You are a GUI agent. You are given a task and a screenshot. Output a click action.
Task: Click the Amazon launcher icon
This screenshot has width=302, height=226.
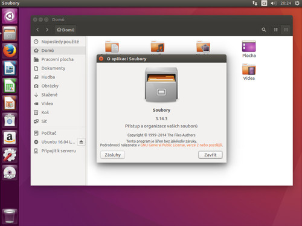10,138
